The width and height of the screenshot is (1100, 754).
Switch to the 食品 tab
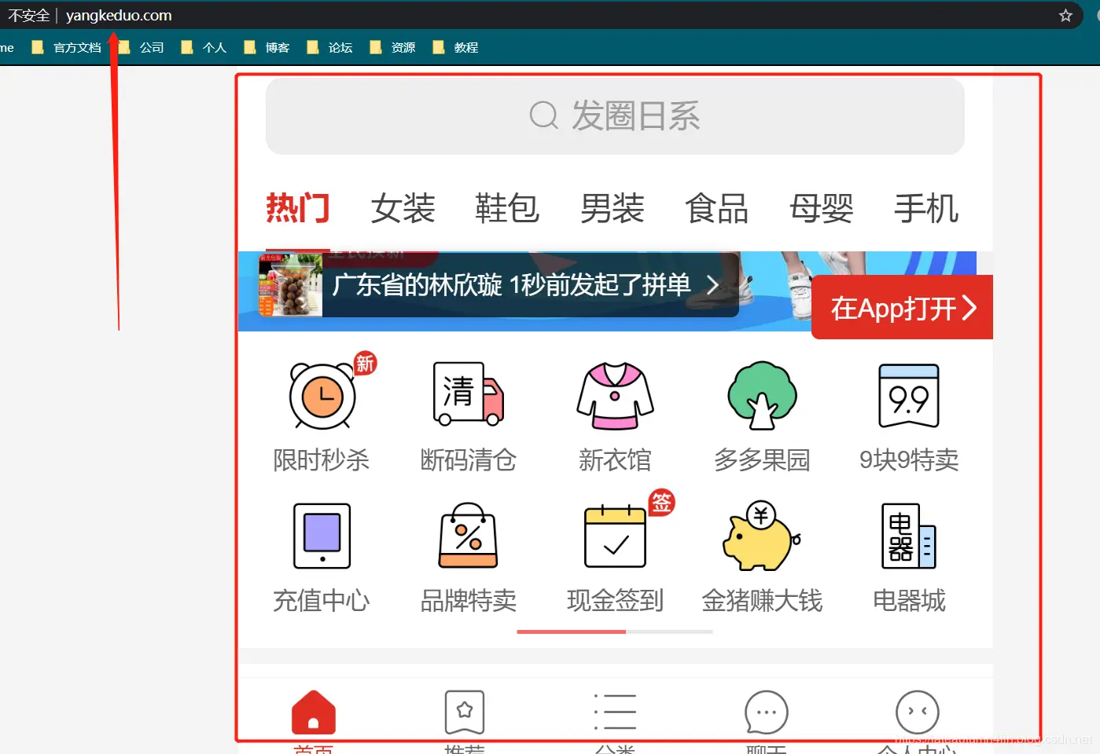point(716,208)
